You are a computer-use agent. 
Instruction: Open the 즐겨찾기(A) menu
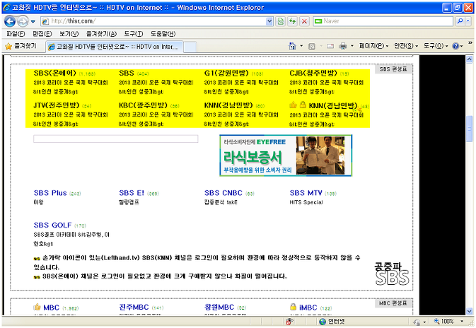coord(101,34)
